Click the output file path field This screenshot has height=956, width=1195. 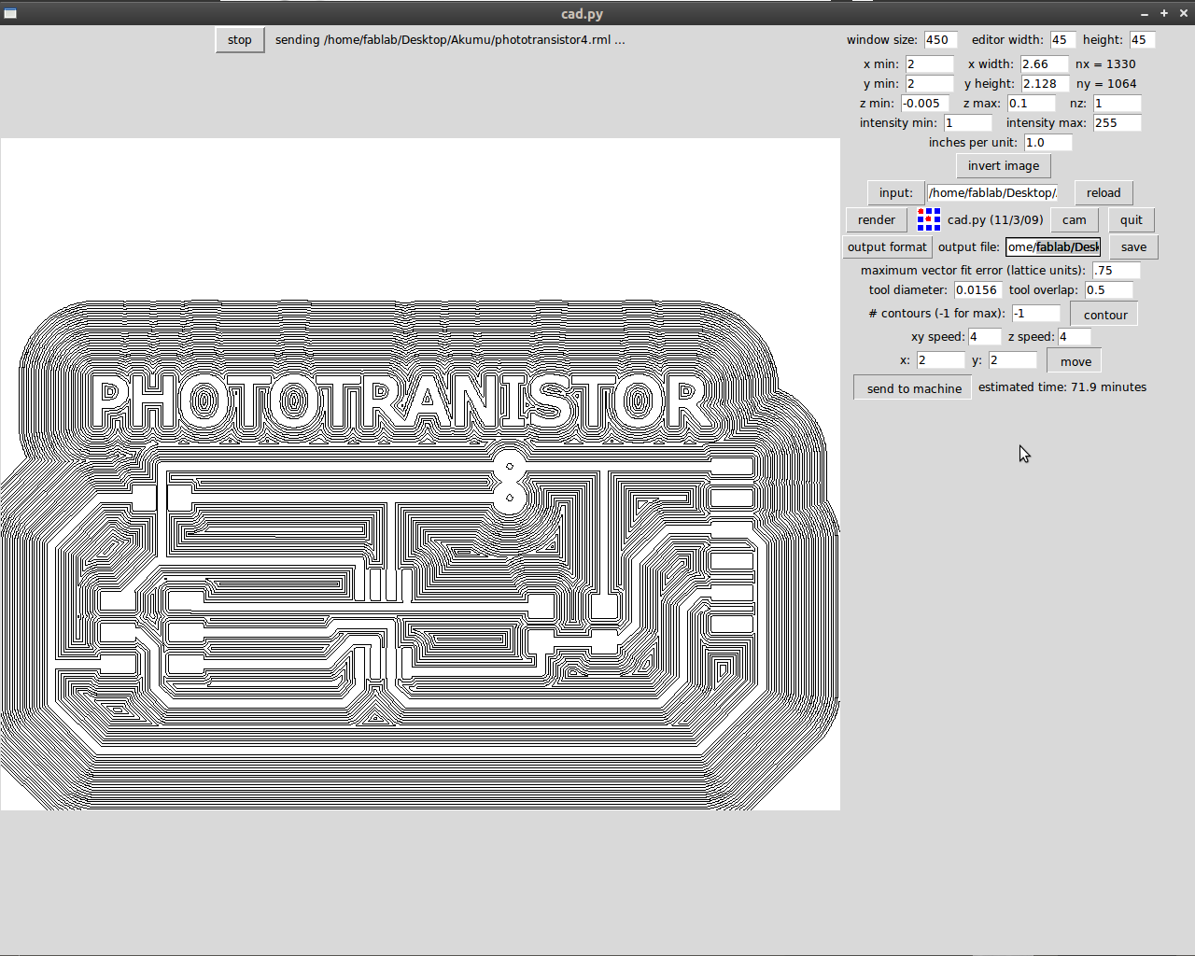pos(1053,247)
